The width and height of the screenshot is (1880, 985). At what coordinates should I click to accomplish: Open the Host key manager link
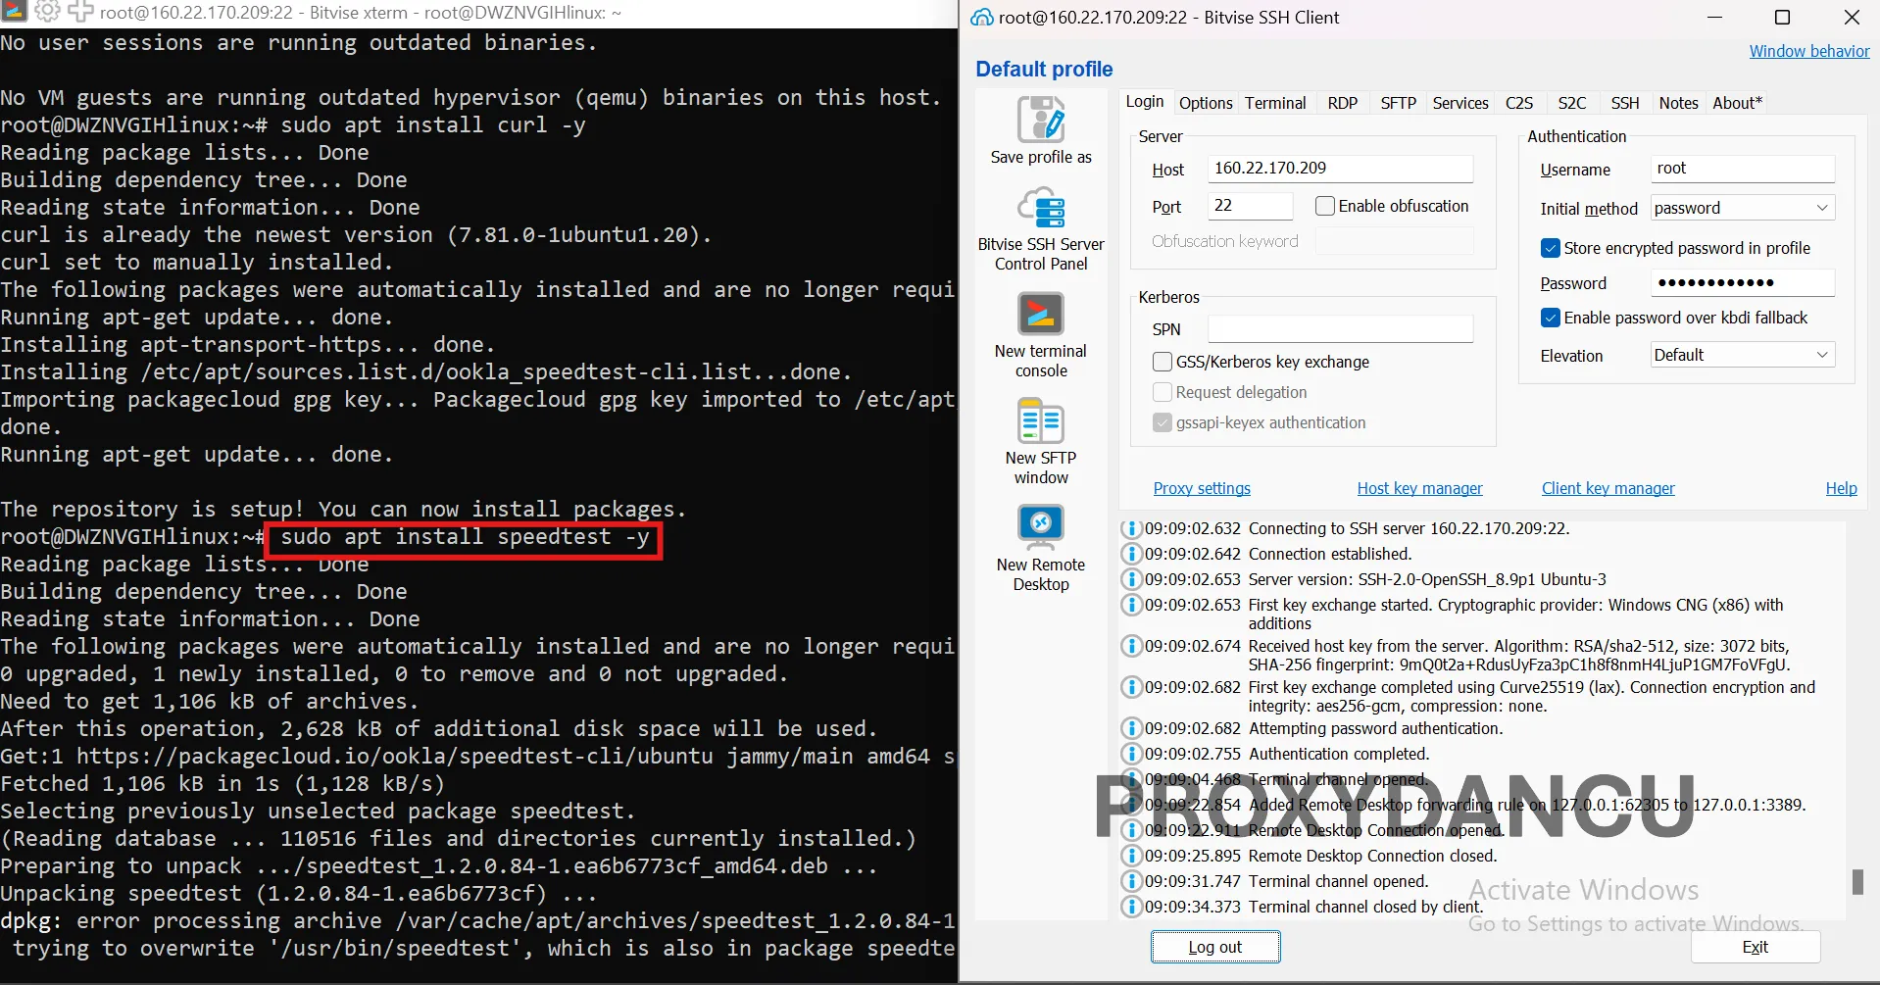(x=1419, y=488)
